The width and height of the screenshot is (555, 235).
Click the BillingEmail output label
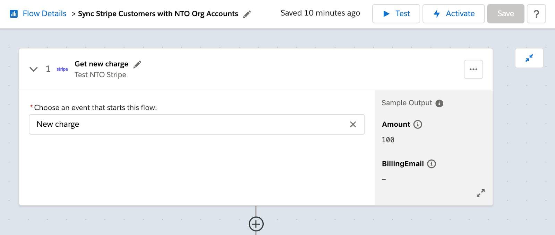coord(403,164)
